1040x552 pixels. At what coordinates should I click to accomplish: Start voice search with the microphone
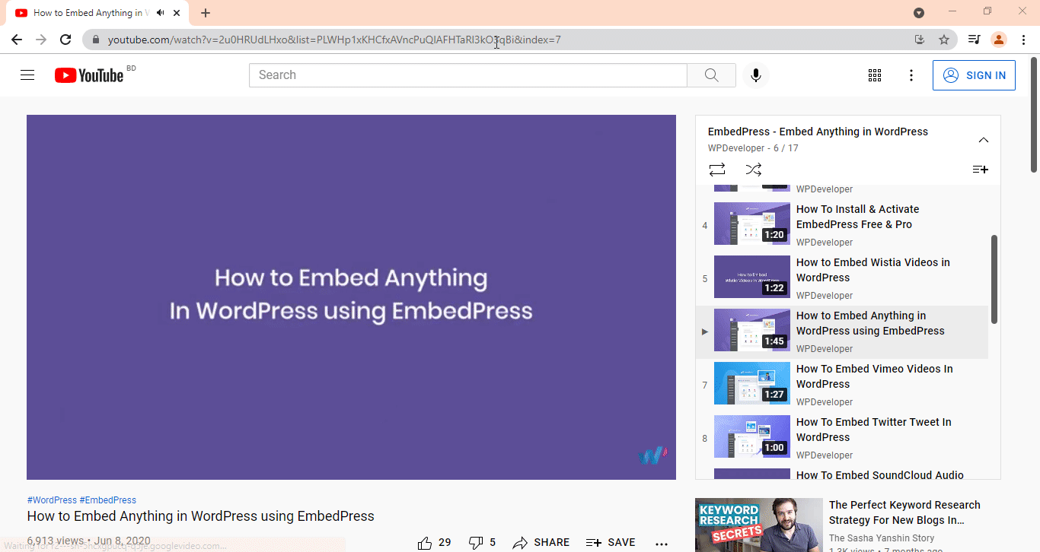pos(755,75)
